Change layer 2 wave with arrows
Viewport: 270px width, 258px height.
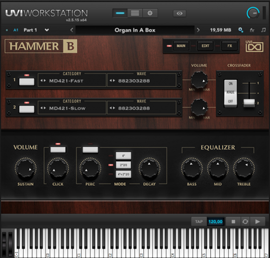pos(112,108)
